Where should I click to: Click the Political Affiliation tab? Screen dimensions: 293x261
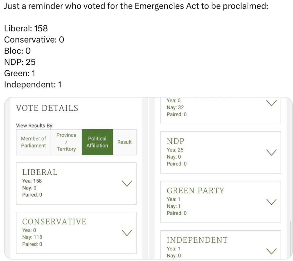tap(97, 142)
